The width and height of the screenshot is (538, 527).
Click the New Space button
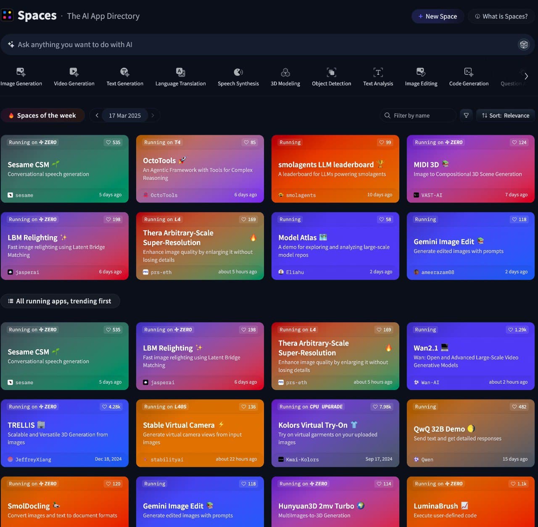[438, 16]
